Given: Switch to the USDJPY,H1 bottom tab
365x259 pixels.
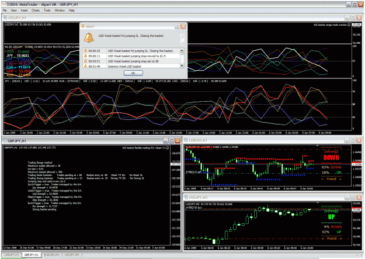Looking at the screenshot, I should [x=12, y=255].
